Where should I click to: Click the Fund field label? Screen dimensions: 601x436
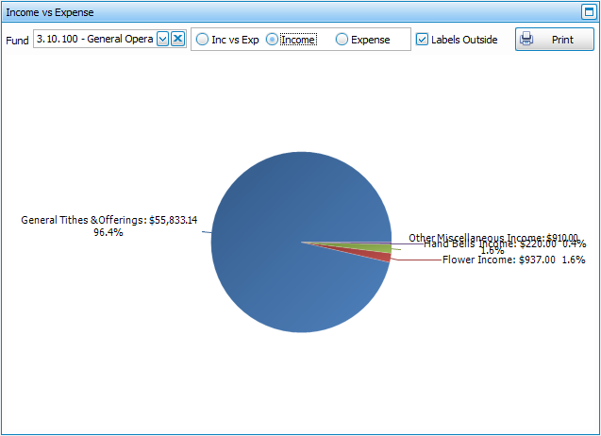(x=16, y=40)
